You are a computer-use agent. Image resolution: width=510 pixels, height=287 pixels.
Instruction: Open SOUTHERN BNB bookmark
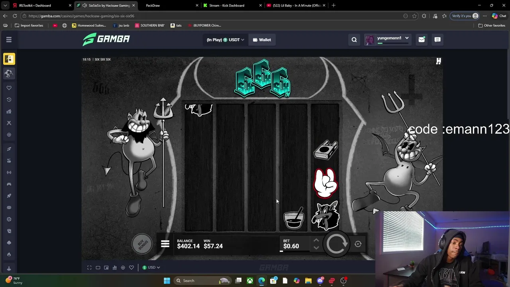[149, 25]
